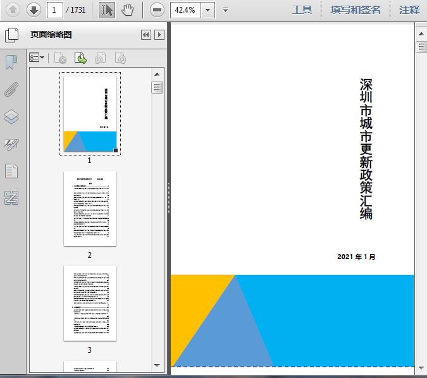This screenshot has width=427, height=378.
Task: Click the rotate pages counterclockwise icon
Action: [100, 58]
